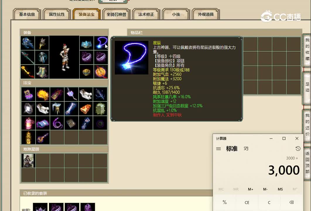
Task: Click the Calculator MS button
Action: coord(280,189)
